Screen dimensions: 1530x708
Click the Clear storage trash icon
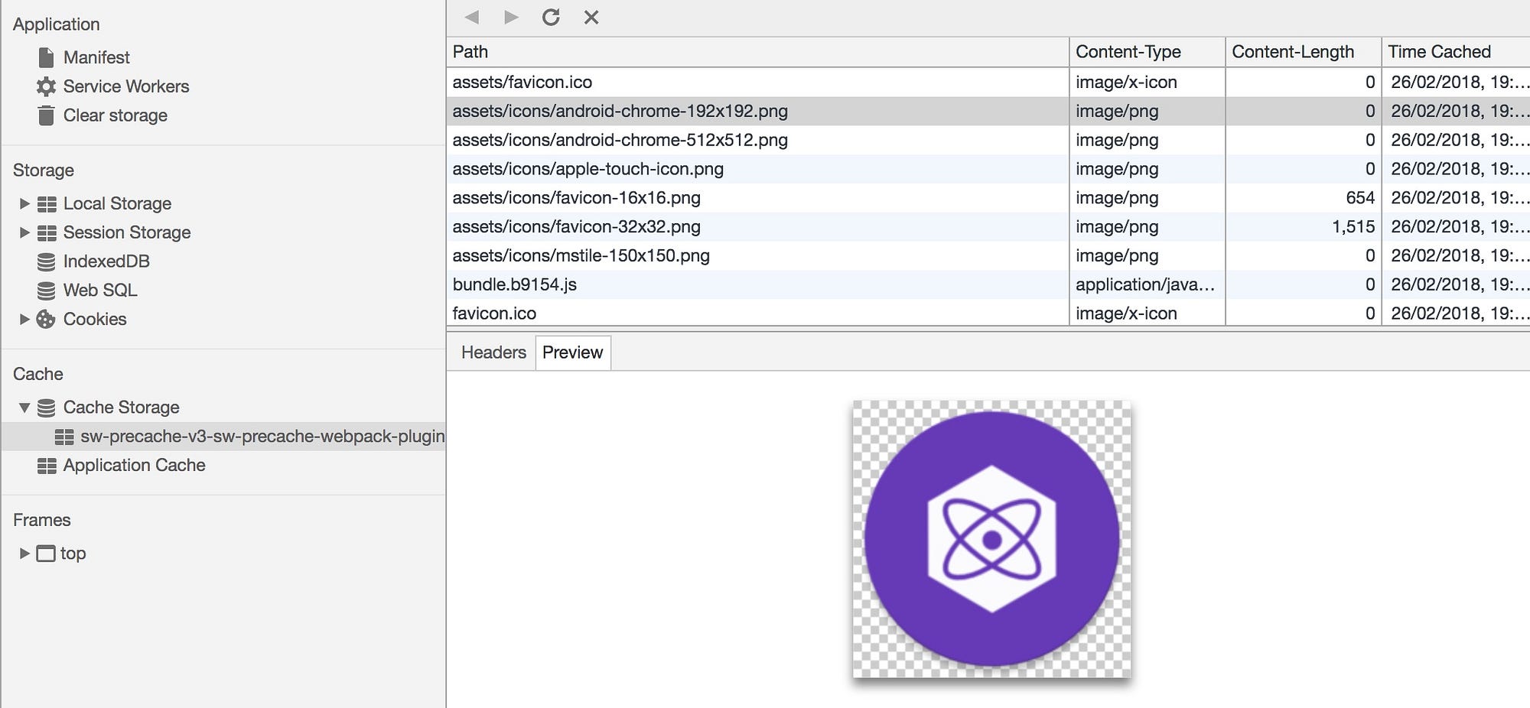click(x=46, y=115)
